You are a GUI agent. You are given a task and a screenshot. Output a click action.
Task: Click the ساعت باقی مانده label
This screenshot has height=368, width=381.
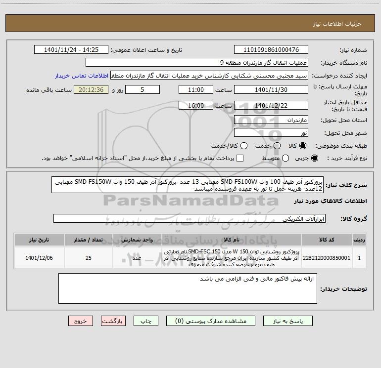[x=49, y=90]
